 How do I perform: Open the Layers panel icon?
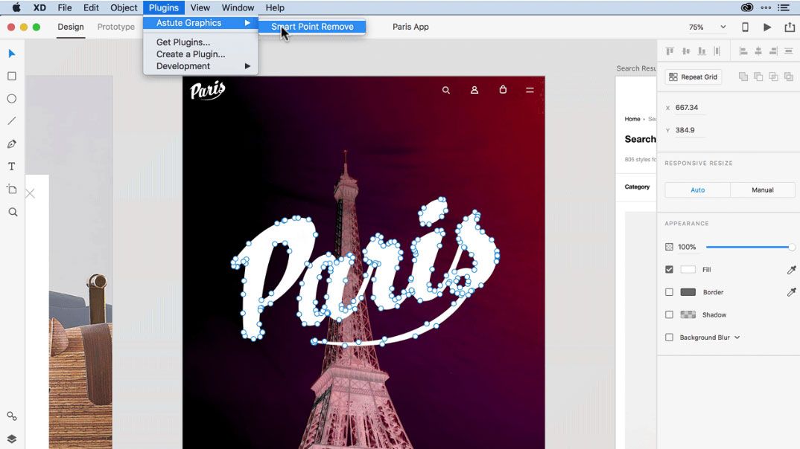pyautogui.click(x=12, y=439)
